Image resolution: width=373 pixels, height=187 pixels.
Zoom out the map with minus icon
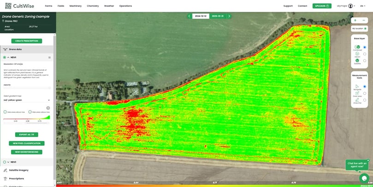click(x=363, y=20)
